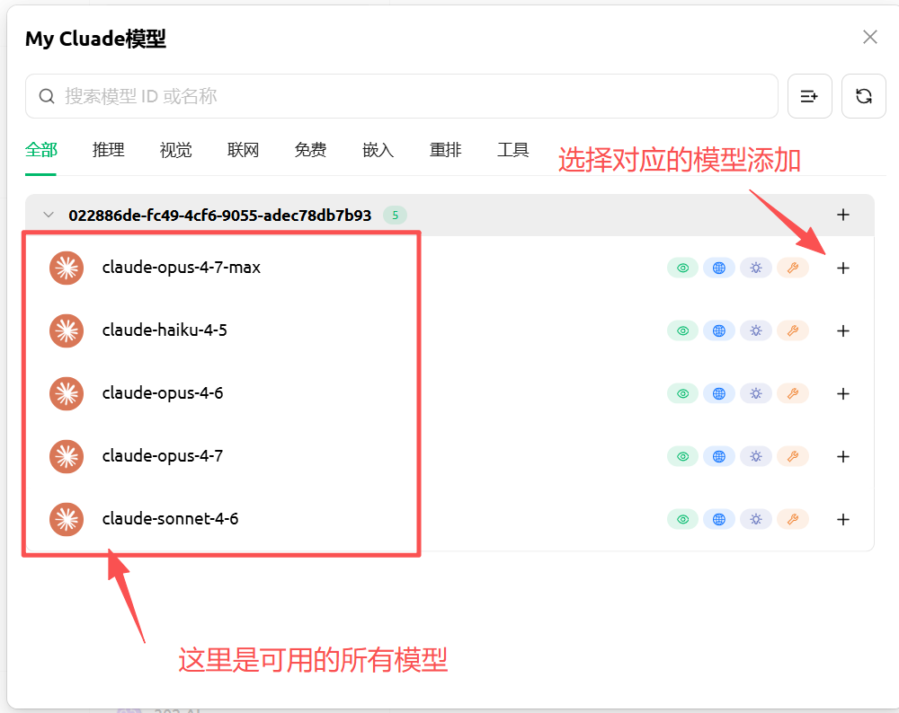899x713 pixels.
Task: Open the 重排 tab
Action: click(x=446, y=150)
